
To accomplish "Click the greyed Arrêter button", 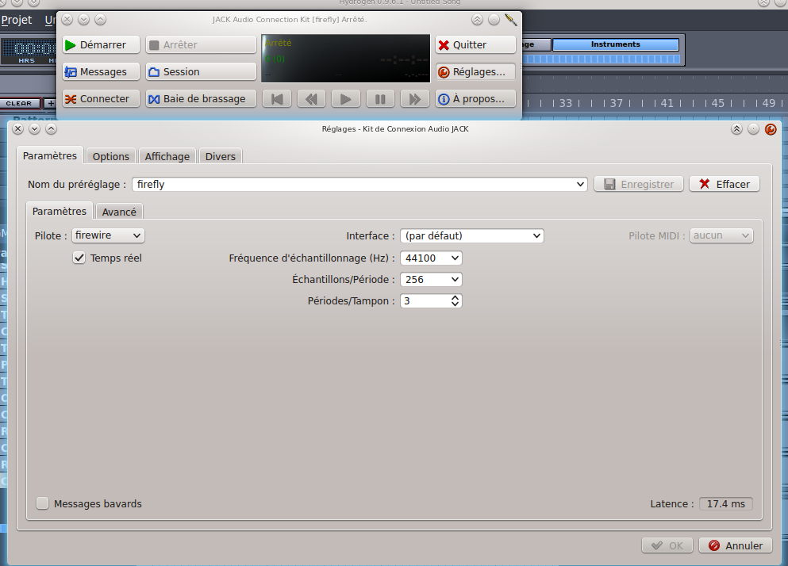I will (x=201, y=44).
